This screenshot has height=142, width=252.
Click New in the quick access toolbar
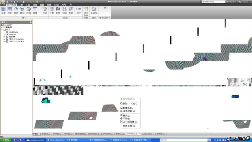(7, 2)
